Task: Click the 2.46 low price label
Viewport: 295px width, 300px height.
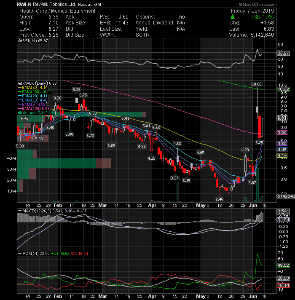Action: tap(219, 199)
